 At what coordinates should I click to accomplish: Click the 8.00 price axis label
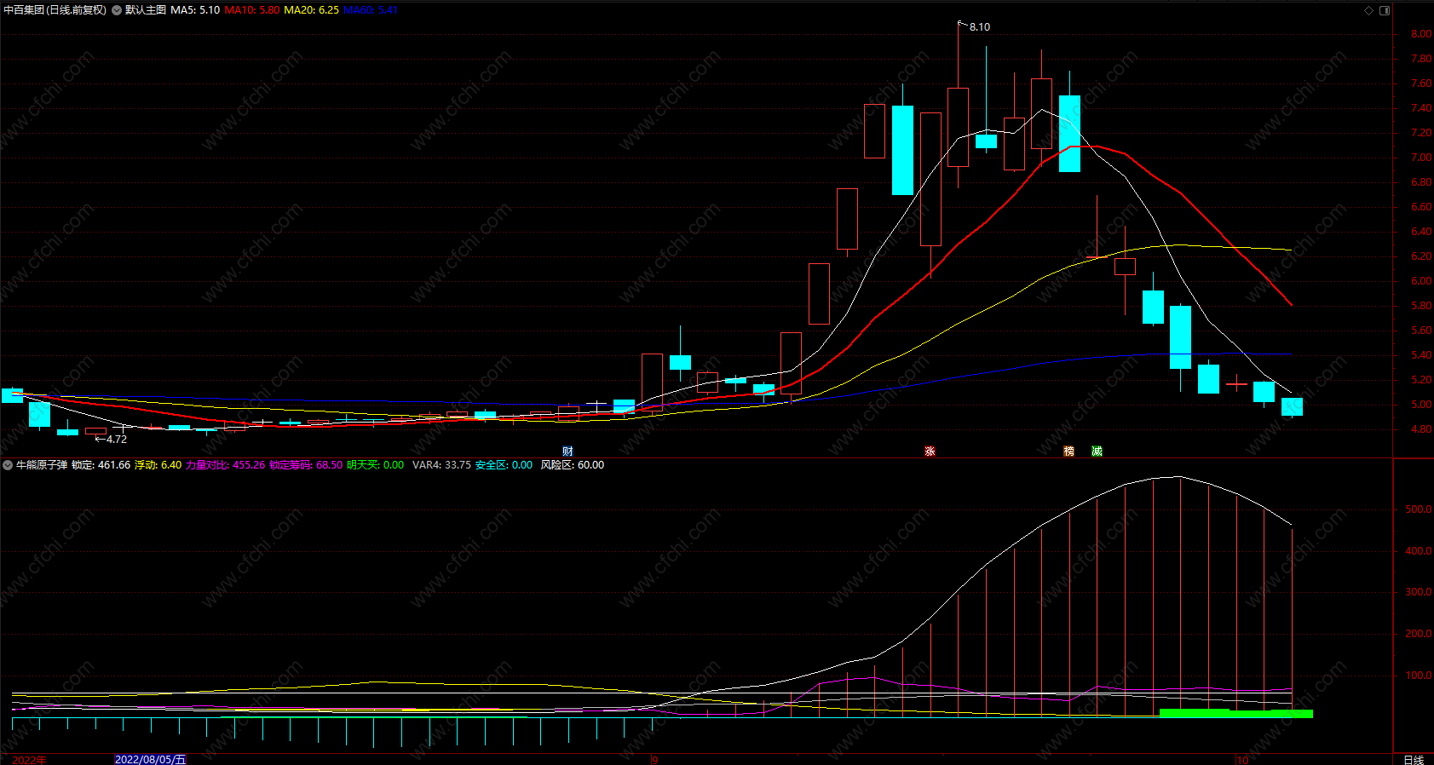[x=1421, y=34]
